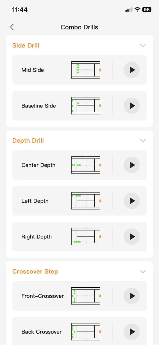
Task: Play the Front-Crossover drill
Action: [132, 296]
